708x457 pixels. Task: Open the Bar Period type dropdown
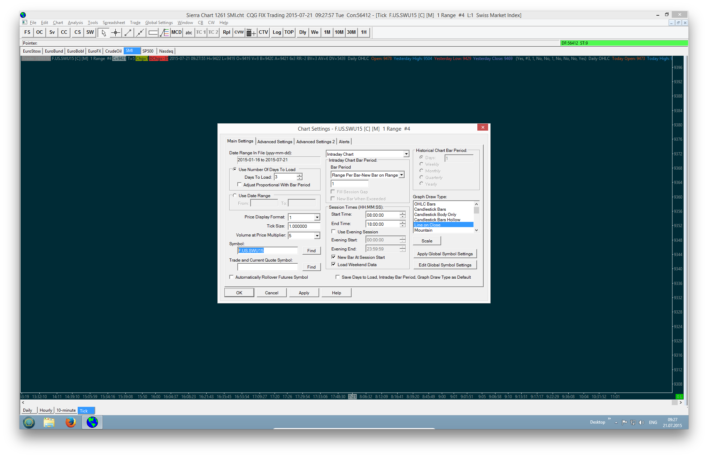(x=401, y=175)
